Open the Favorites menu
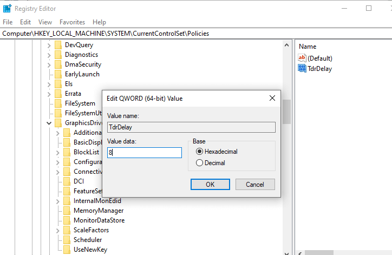392x255 pixels. point(72,22)
